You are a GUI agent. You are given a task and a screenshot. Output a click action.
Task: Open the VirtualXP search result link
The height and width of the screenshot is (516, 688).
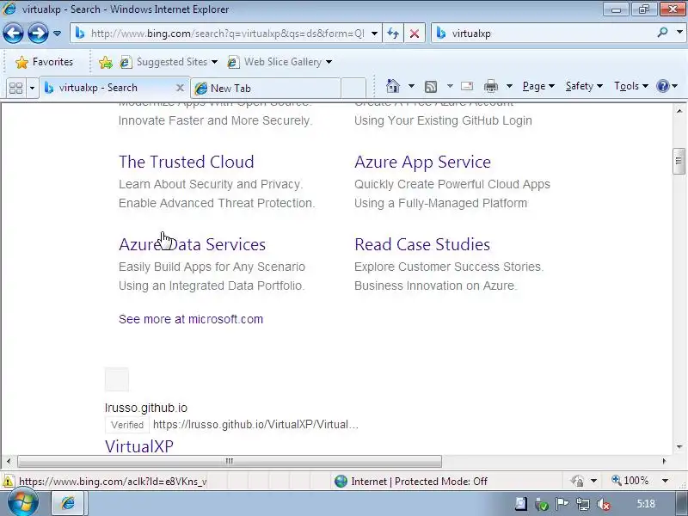139,446
